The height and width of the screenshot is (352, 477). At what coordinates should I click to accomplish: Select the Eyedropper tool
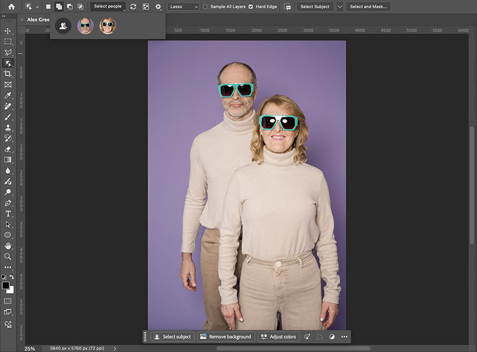[8, 96]
